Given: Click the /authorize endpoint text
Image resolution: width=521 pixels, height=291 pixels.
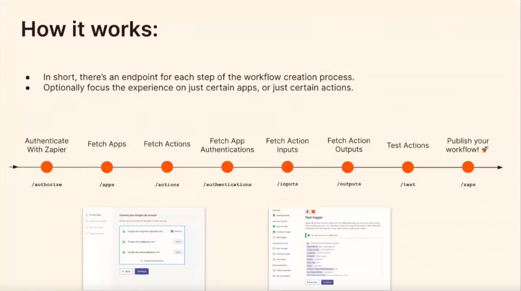Looking at the screenshot, I should pos(47,184).
